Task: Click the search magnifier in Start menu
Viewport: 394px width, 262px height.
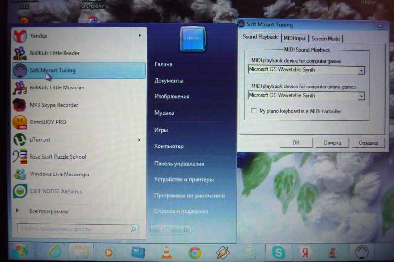Action: pyautogui.click(x=133, y=230)
